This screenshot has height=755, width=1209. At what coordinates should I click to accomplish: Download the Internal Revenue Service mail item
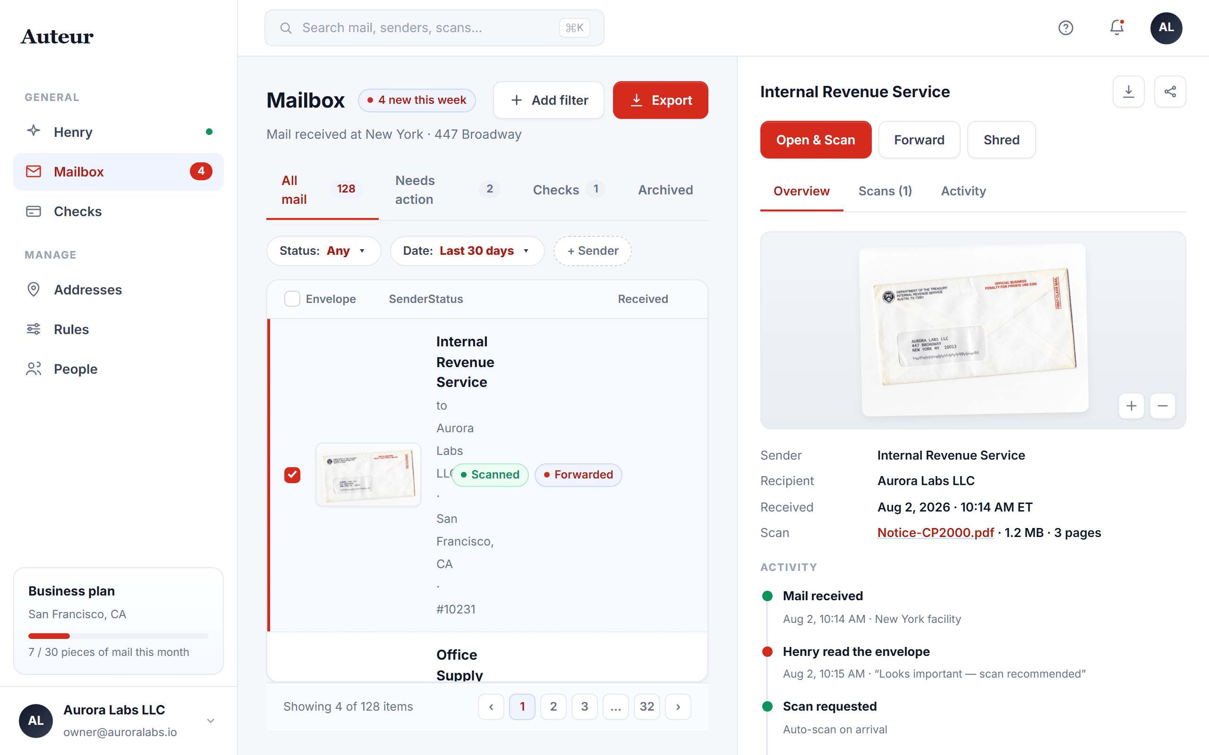[1129, 92]
